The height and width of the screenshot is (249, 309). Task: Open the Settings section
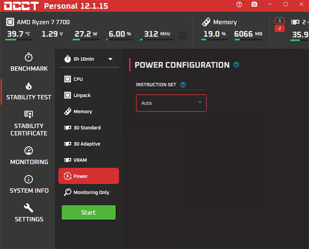(29, 213)
